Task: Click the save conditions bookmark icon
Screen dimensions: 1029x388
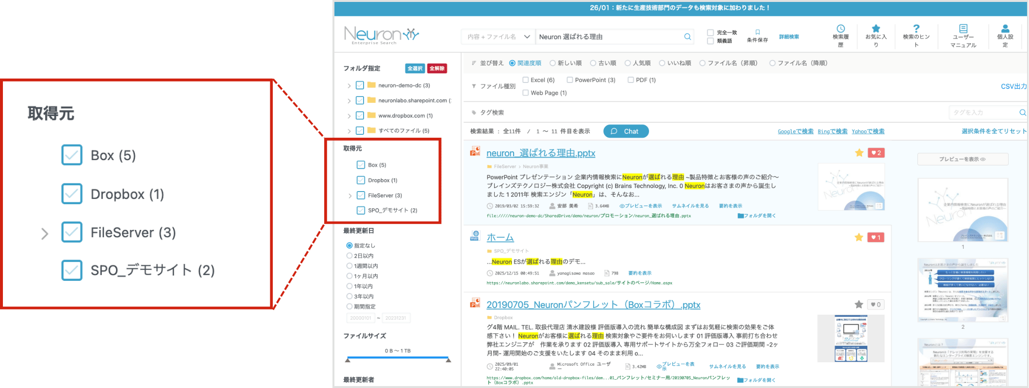Action: (757, 32)
